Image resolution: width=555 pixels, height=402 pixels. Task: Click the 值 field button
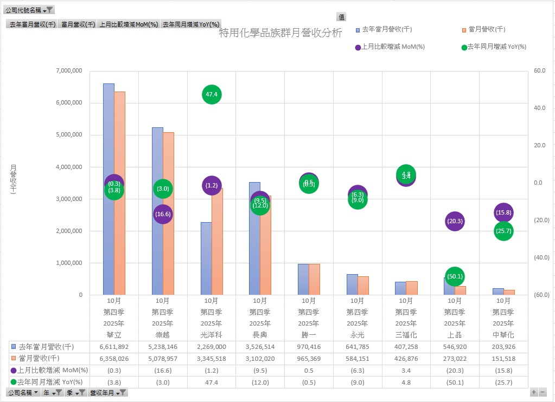[341, 17]
